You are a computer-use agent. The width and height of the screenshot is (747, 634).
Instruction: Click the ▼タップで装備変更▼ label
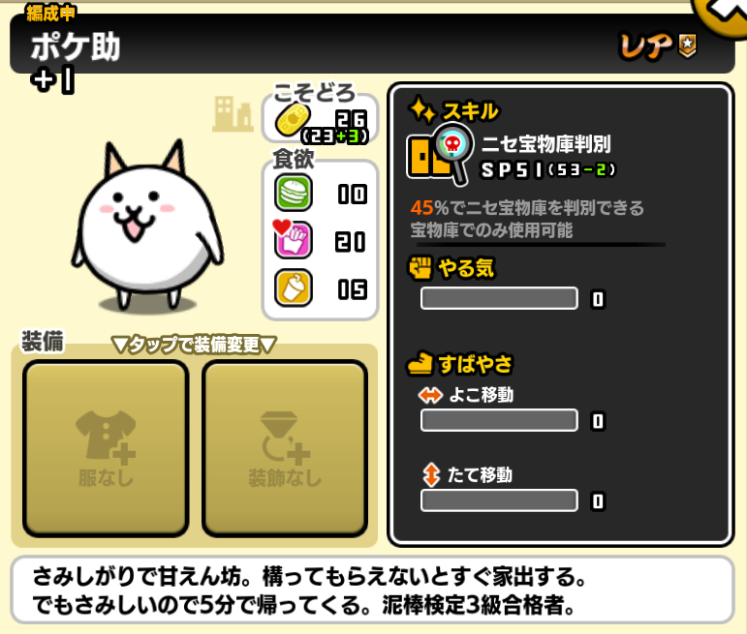[x=194, y=345]
